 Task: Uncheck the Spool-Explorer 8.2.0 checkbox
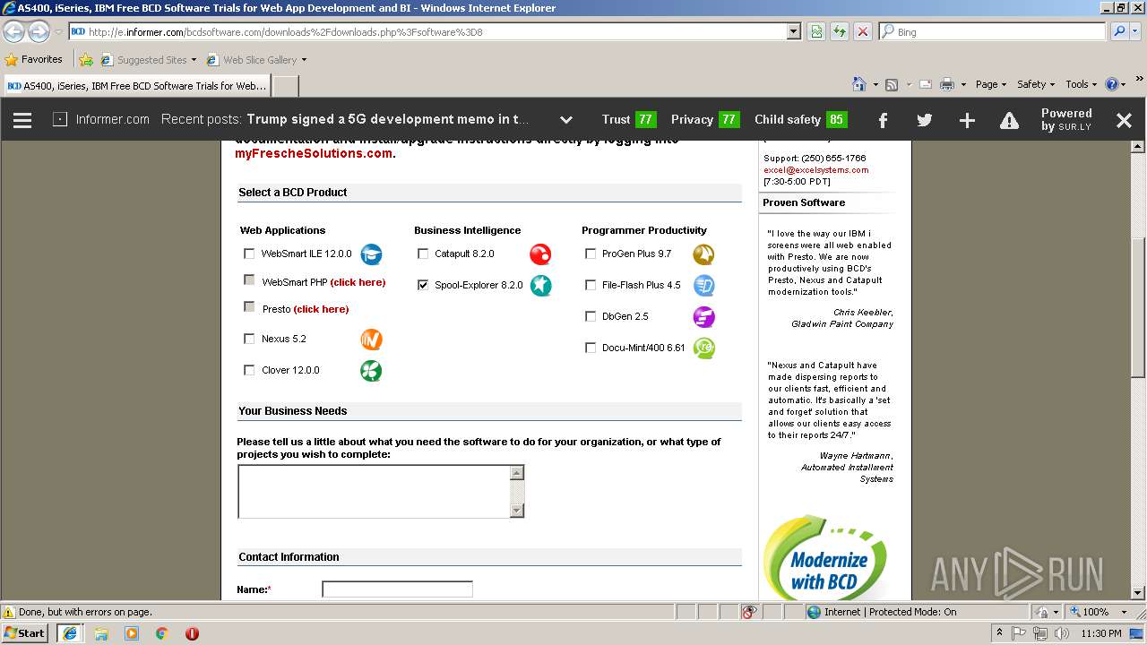click(423, 285)
